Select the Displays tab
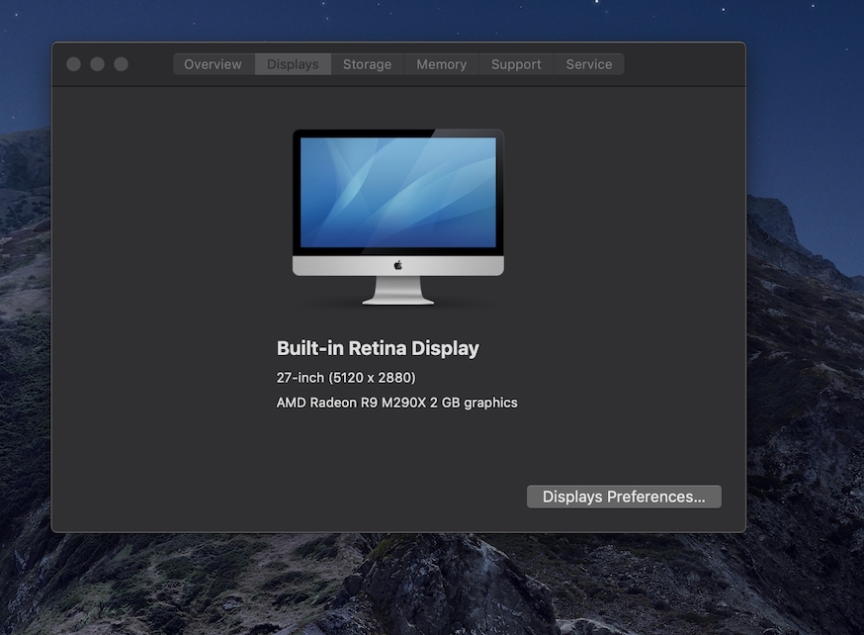The height and width of the screenshot is (635, 864). coord(293,64)
